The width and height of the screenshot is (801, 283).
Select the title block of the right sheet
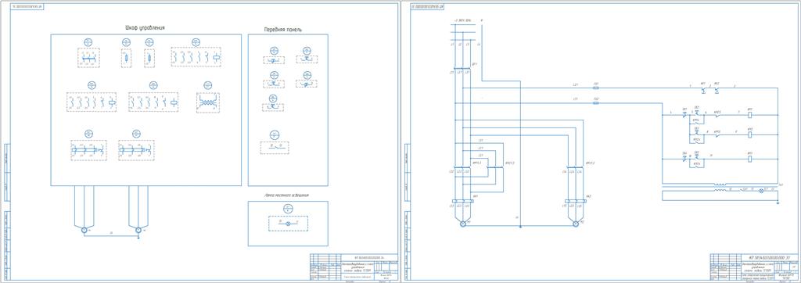tap(754, 267)
